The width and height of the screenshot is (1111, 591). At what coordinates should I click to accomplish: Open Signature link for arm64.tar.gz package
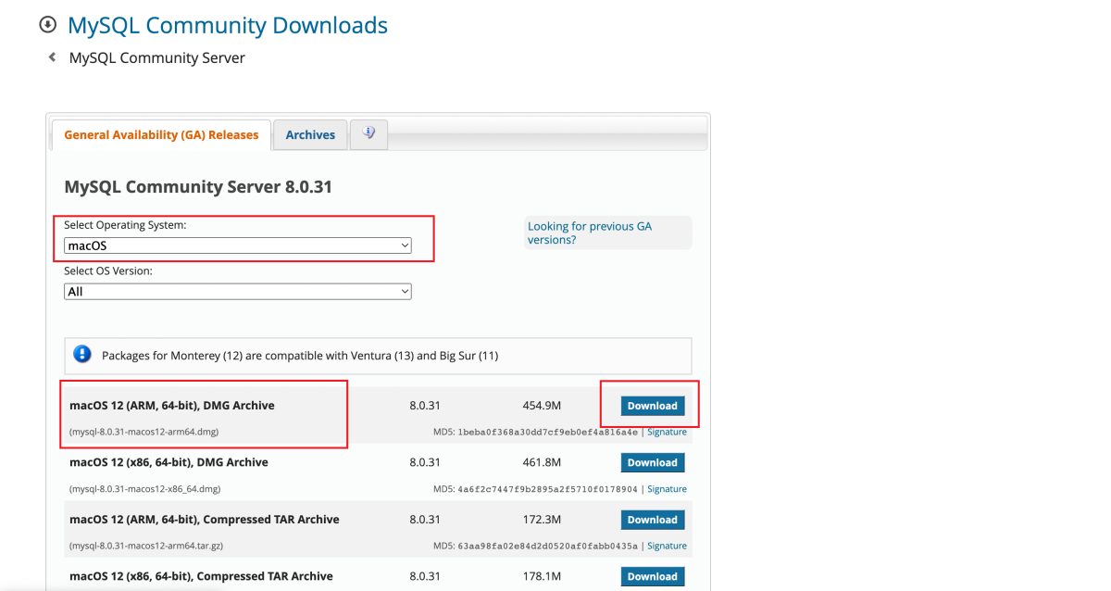pos(667,546)
